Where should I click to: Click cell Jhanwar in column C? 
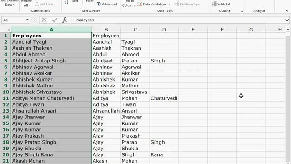click(x=135, y=117)
